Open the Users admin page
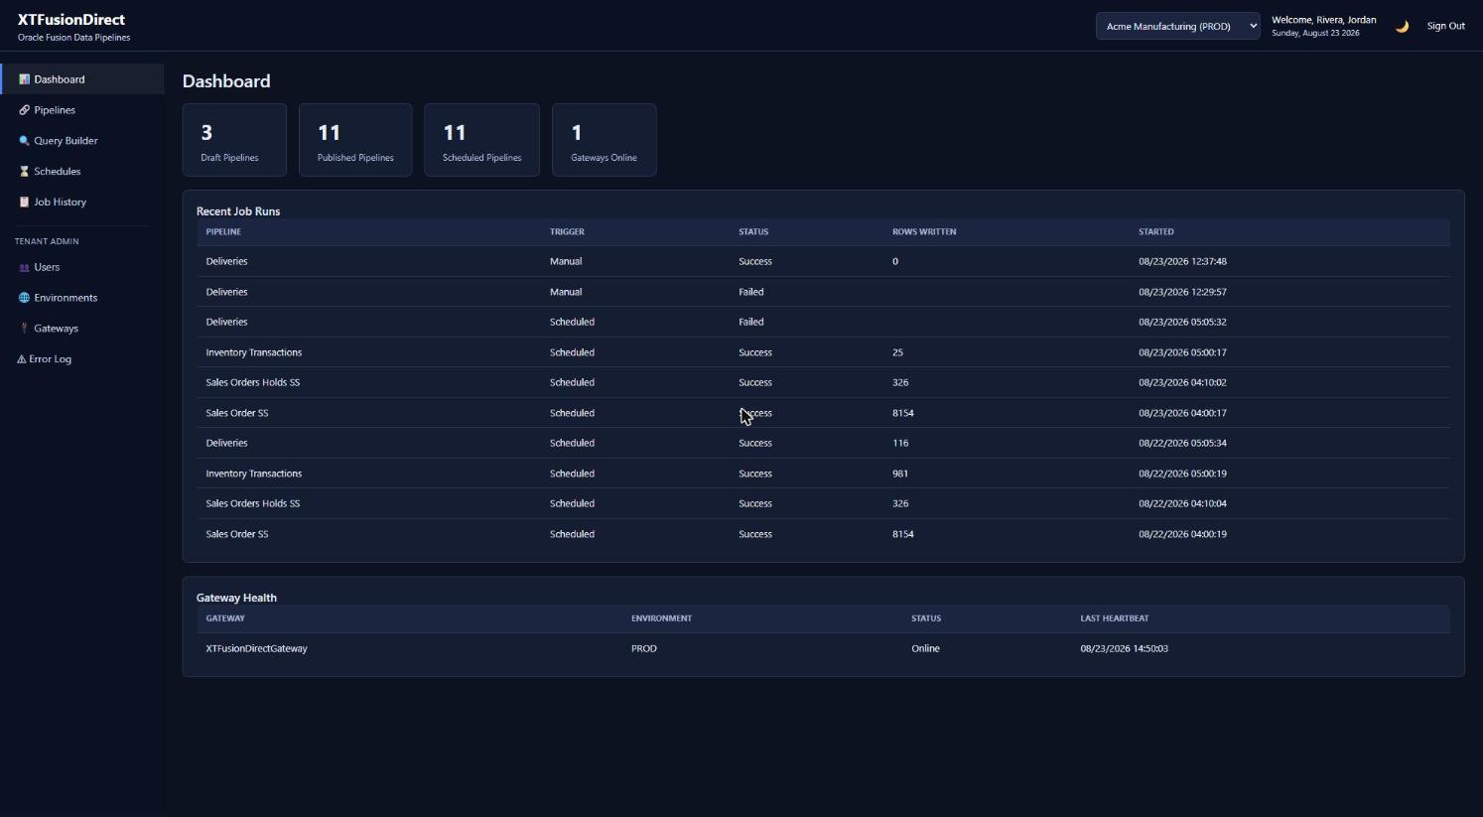The height and width of the screenshot is (817, 1483). [82, 268]
